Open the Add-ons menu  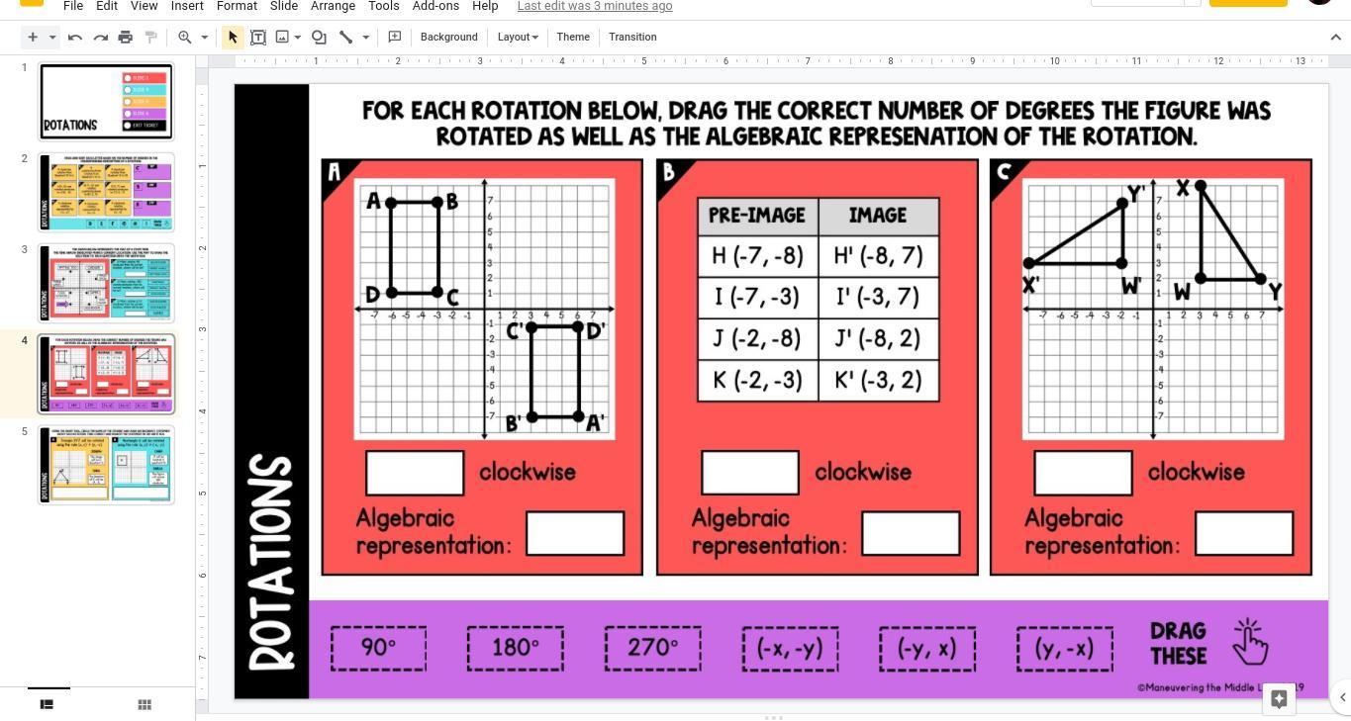[x=435, y=6]
